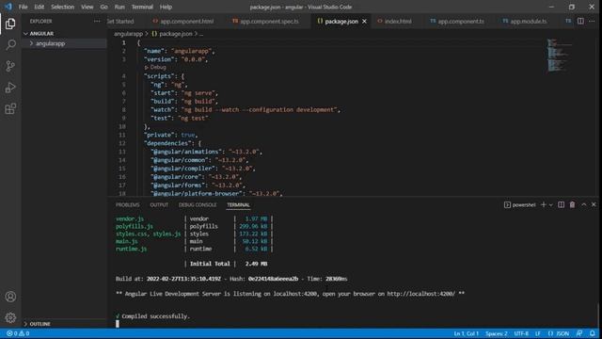This screenshot has height=339, width=602.
Task: Switch to the Get Started tab
Action: tap(122, 21)
